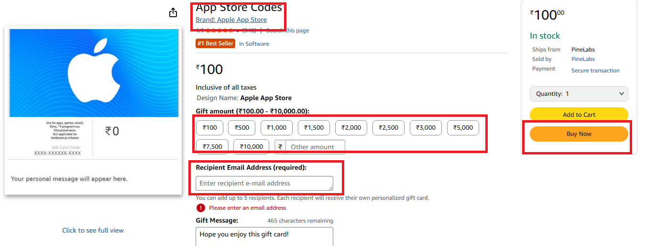Image resolution: width=646 pixels, height=246 pixels.
Task: Select the ₹2,500 gift amount
Action: tap(389, 128)
